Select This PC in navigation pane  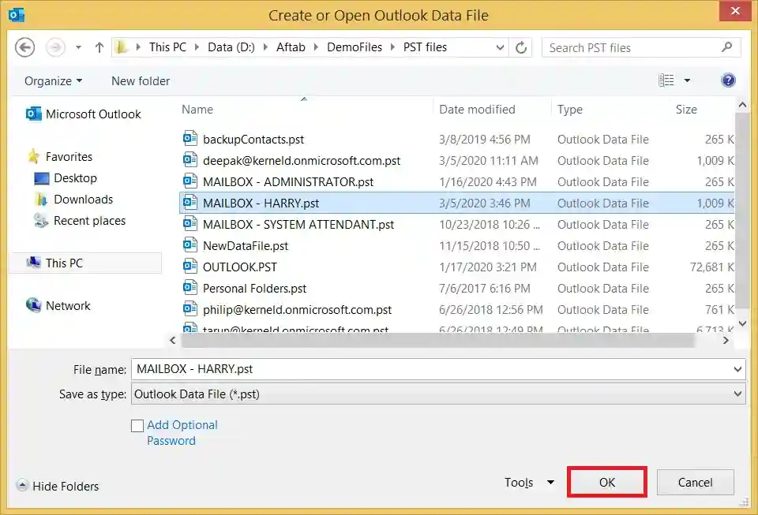[x=85, y=263]
